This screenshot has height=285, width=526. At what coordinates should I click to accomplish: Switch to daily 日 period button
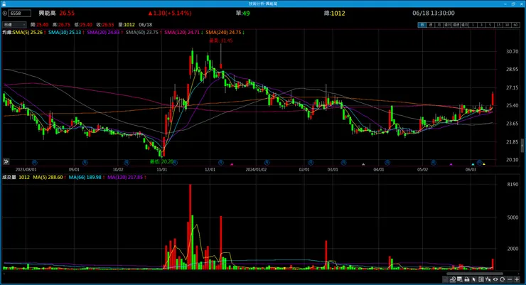422,25
